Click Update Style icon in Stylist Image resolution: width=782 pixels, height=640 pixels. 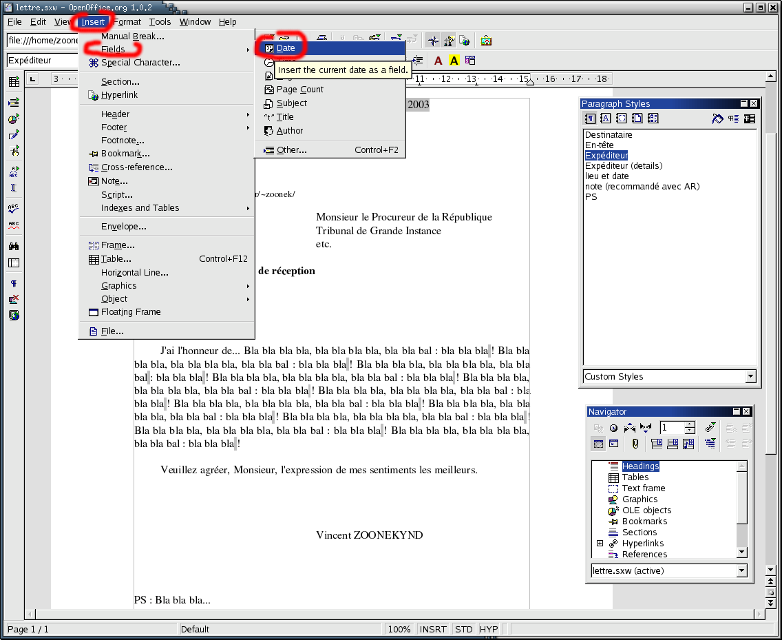pyautogui.click(x=749, y=118)
